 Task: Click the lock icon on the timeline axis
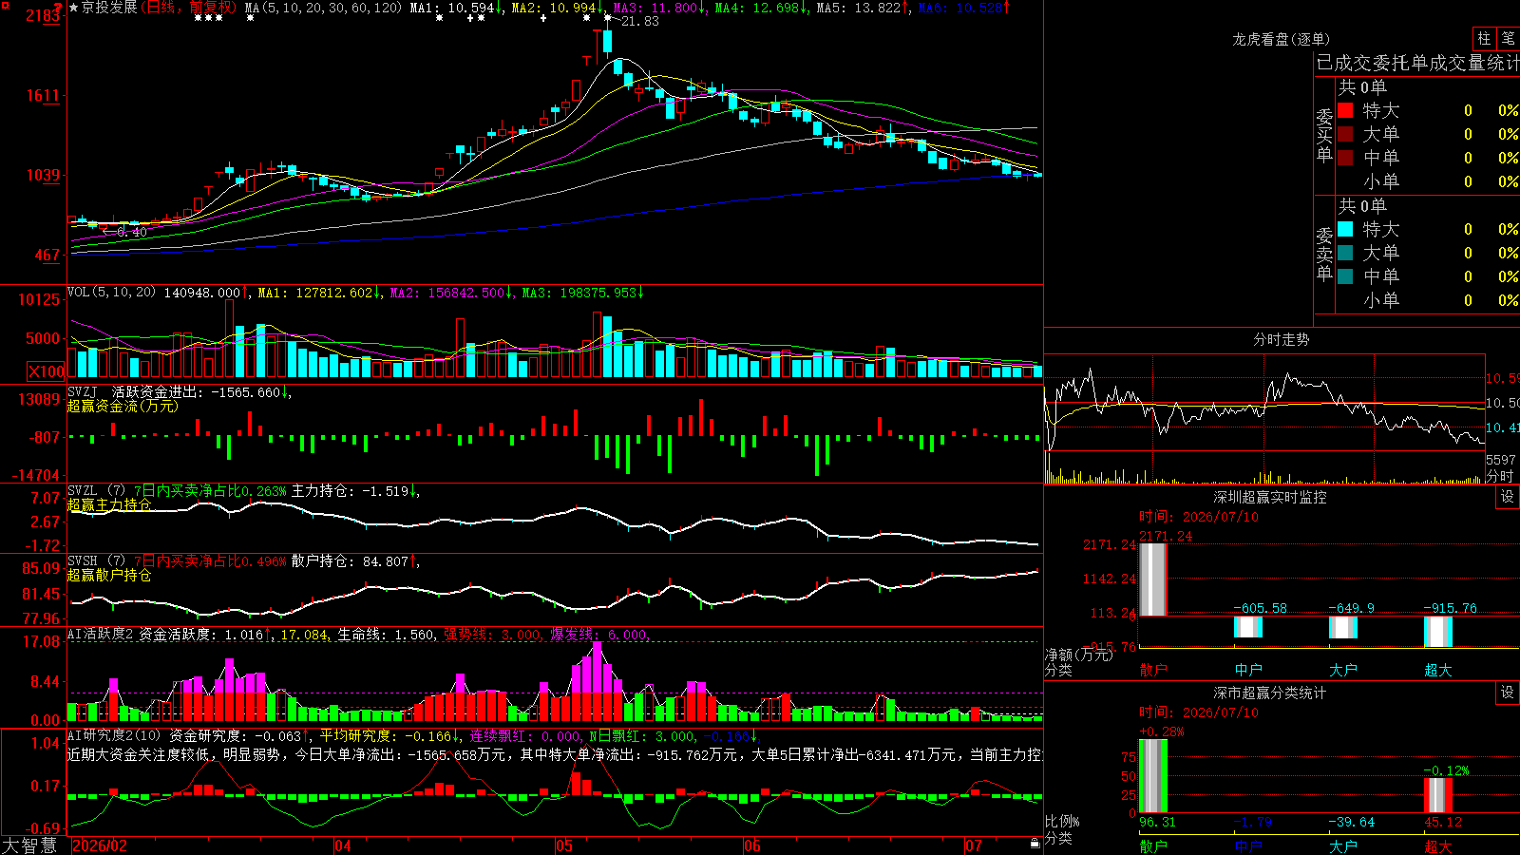pos(1035,844)
